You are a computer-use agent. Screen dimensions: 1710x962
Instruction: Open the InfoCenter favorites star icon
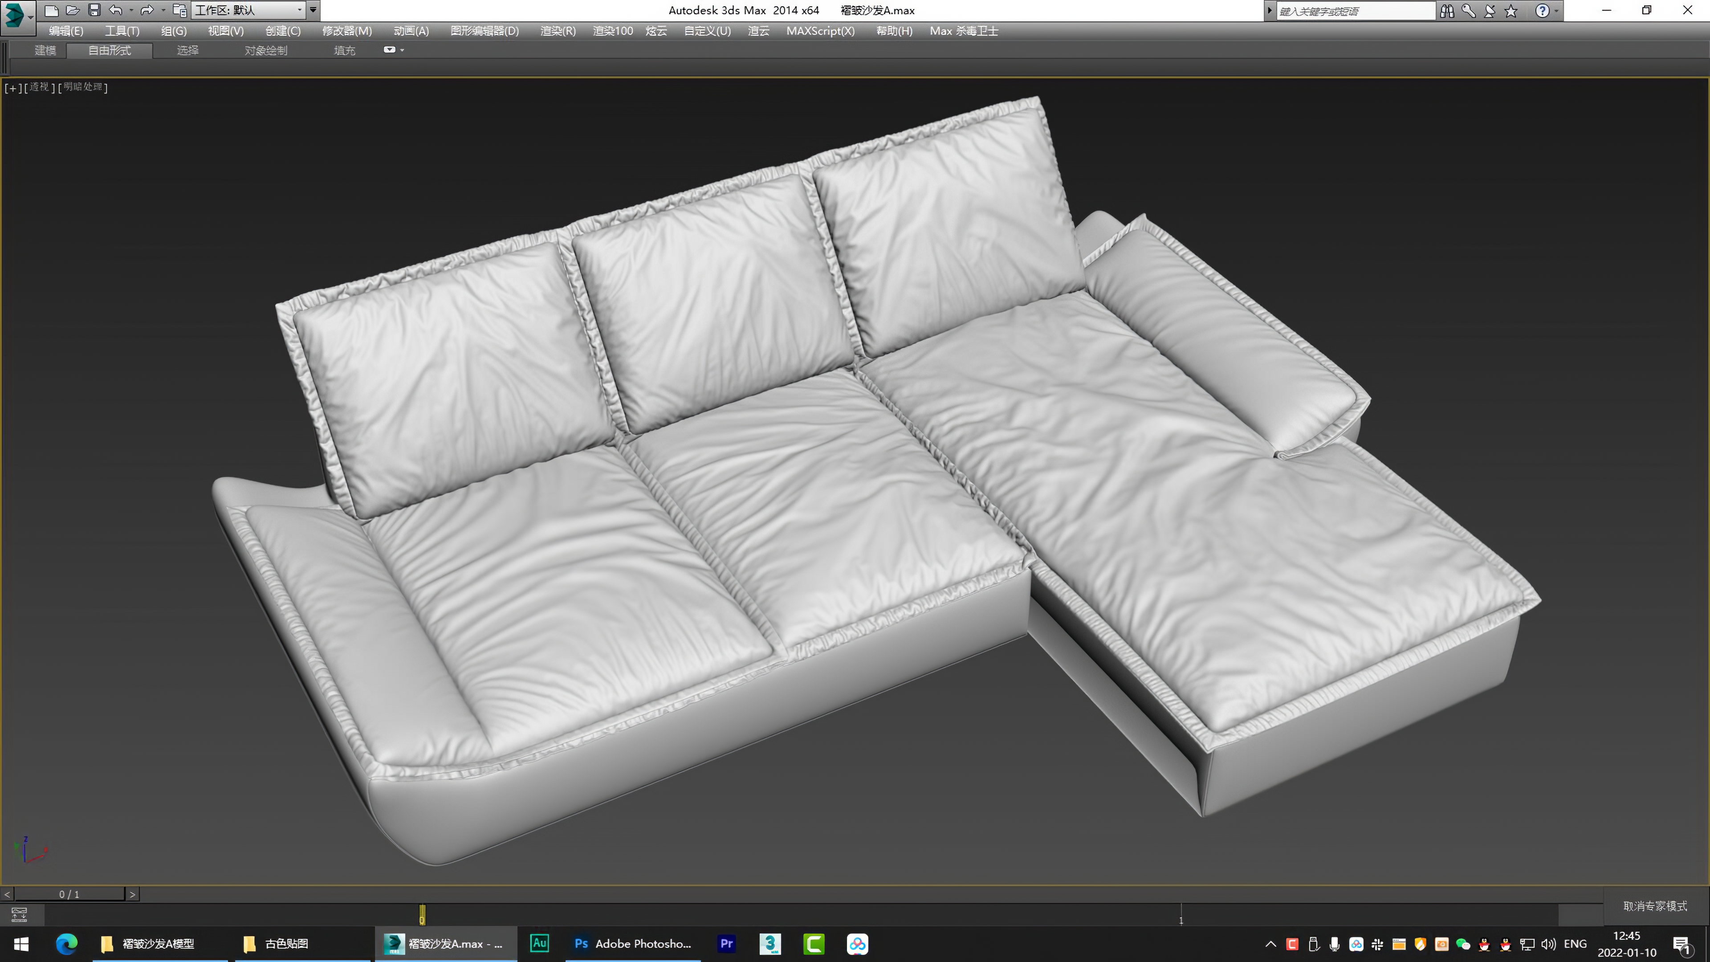[1511, 11]
